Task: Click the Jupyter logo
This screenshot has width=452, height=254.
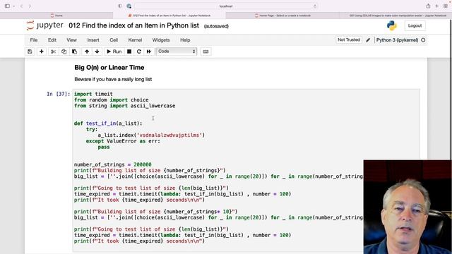Action: click(x=44, y=25)
